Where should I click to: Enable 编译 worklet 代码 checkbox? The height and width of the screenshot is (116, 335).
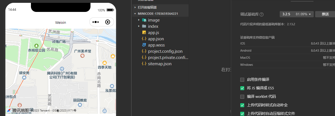[242, 96]
